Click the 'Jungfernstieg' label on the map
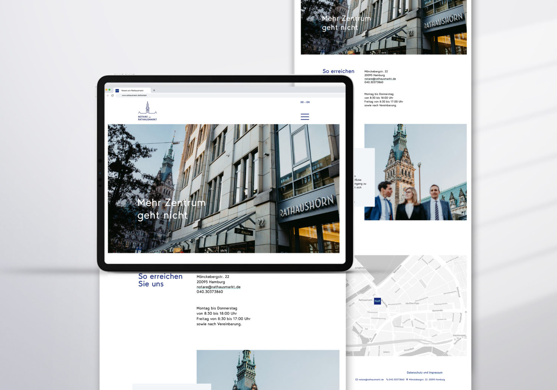 361,268
